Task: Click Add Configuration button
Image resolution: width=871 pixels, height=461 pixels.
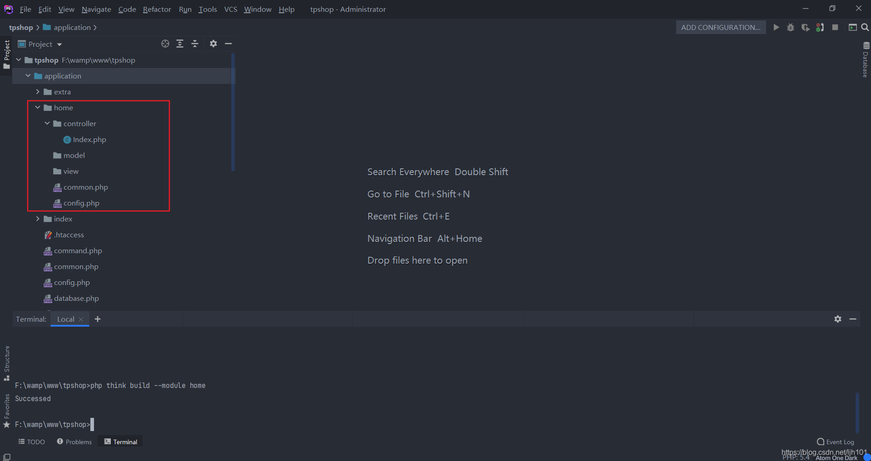Action: point(721,27)
